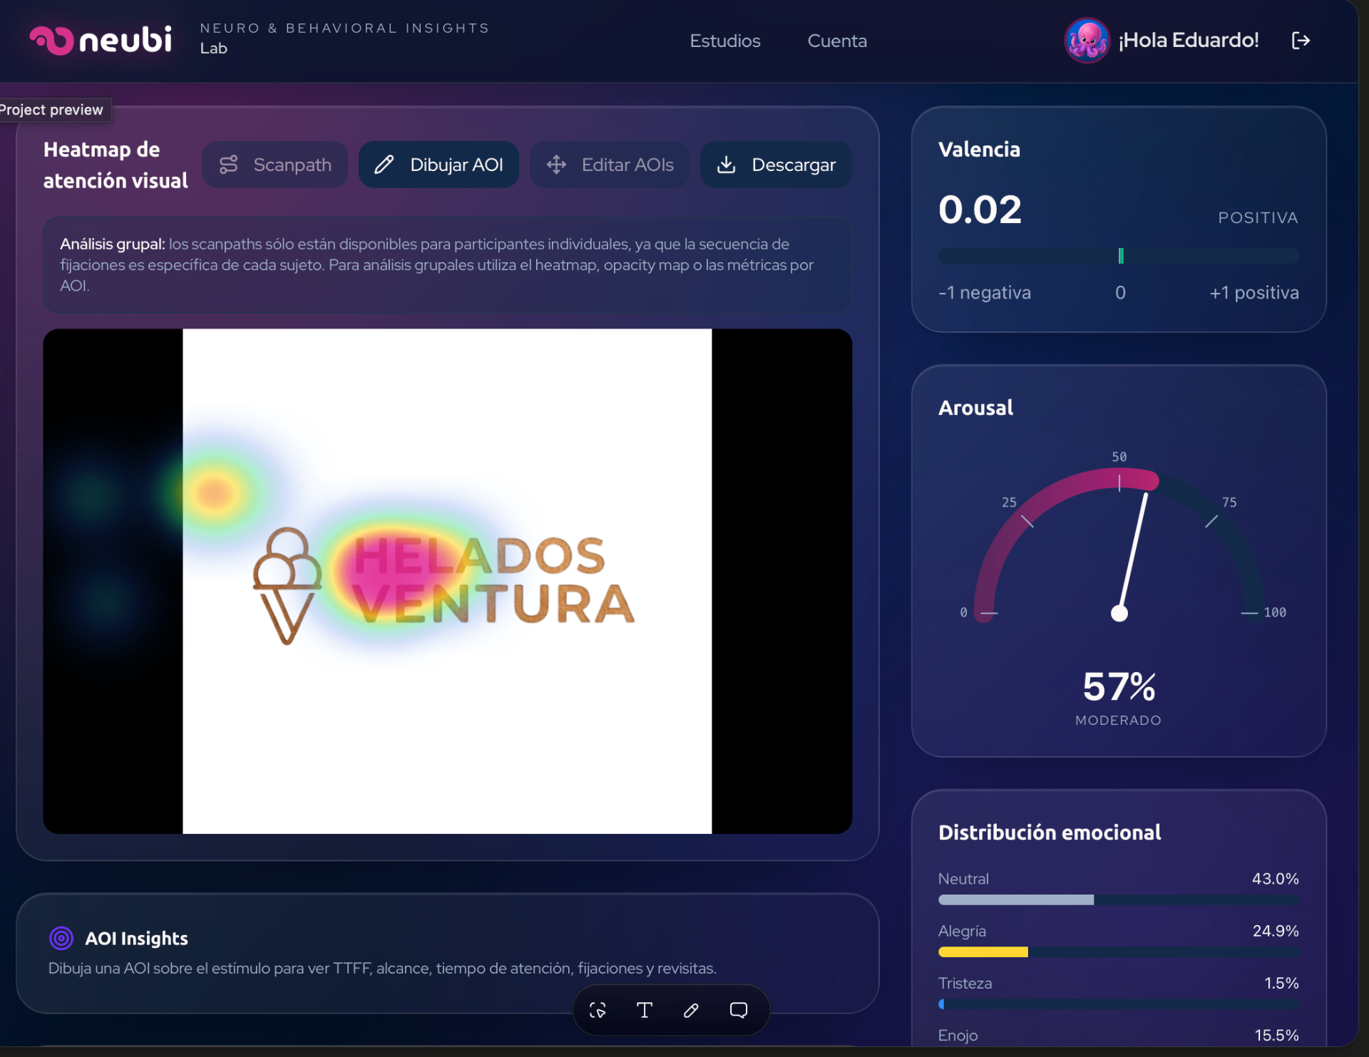Click the Heatmap de atención visual title
Image resolution: width=1369 pixels, height=1057 pixels.
coord(116,165)
